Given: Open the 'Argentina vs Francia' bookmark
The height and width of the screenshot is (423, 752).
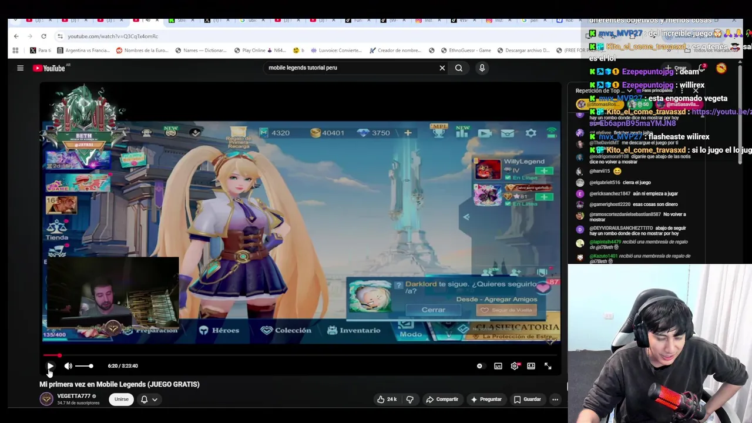Looking at the screenshot, I should pyautogui.click(x=83, y=51).
